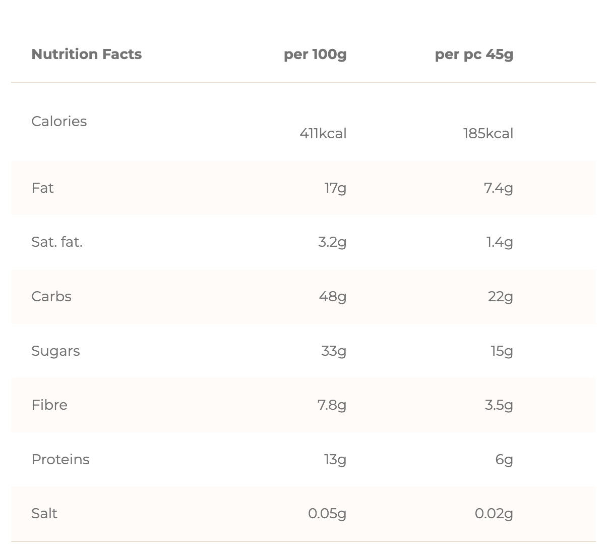This screenshot has width=610, height=544.
Task: Select the Carbs row label
Action: coord(51,296)
